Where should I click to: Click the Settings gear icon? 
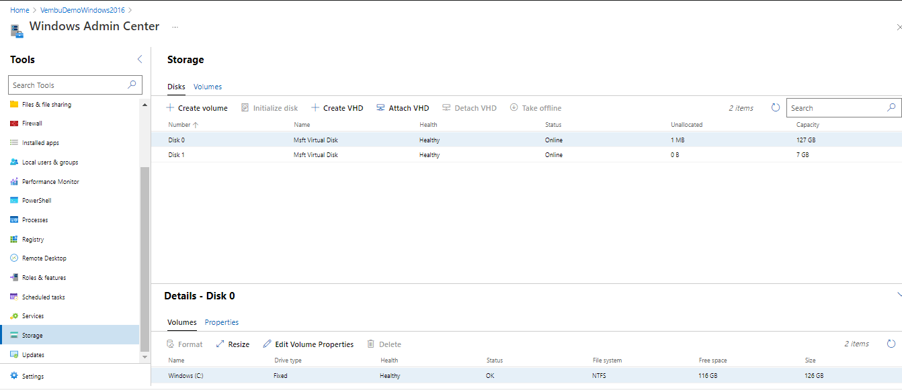(x=14, y=377)
